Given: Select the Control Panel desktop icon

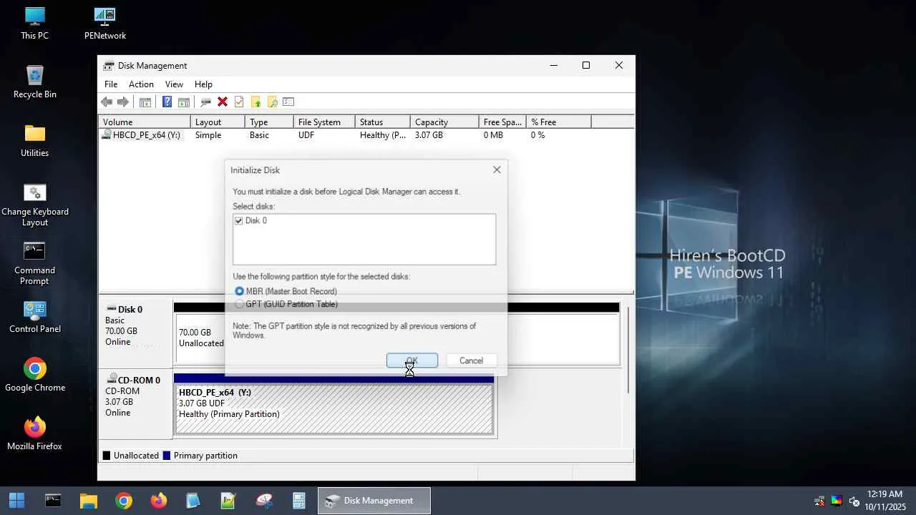Looking at the screenshot, I should (34, 317).
